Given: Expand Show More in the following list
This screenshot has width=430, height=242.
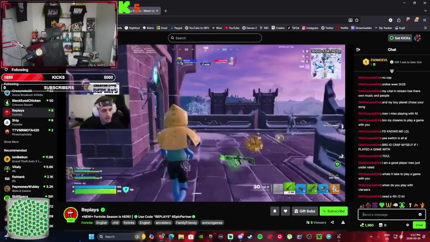Looking at the screenshot, I should pos(11,142).
